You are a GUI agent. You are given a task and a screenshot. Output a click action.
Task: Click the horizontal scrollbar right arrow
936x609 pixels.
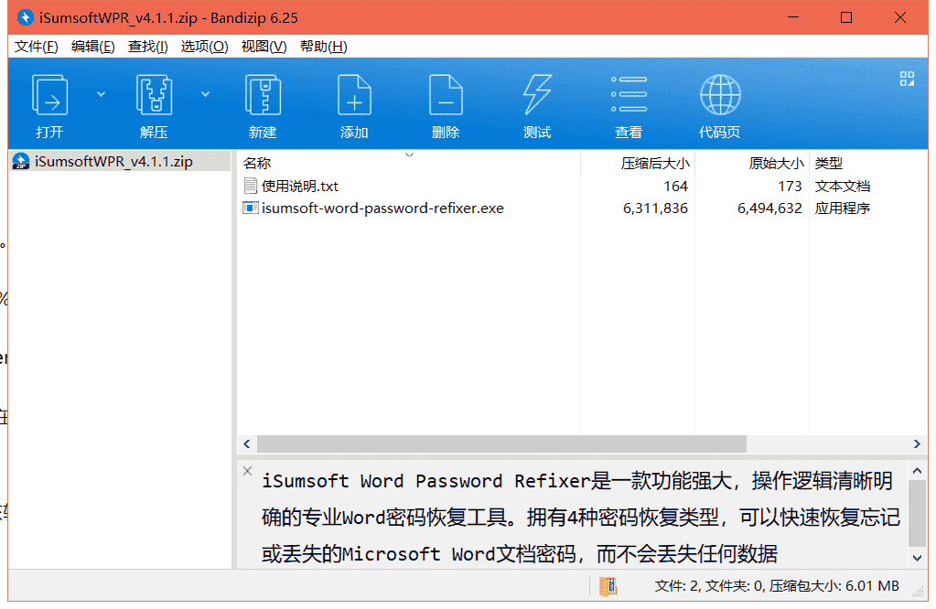point(917,443)
